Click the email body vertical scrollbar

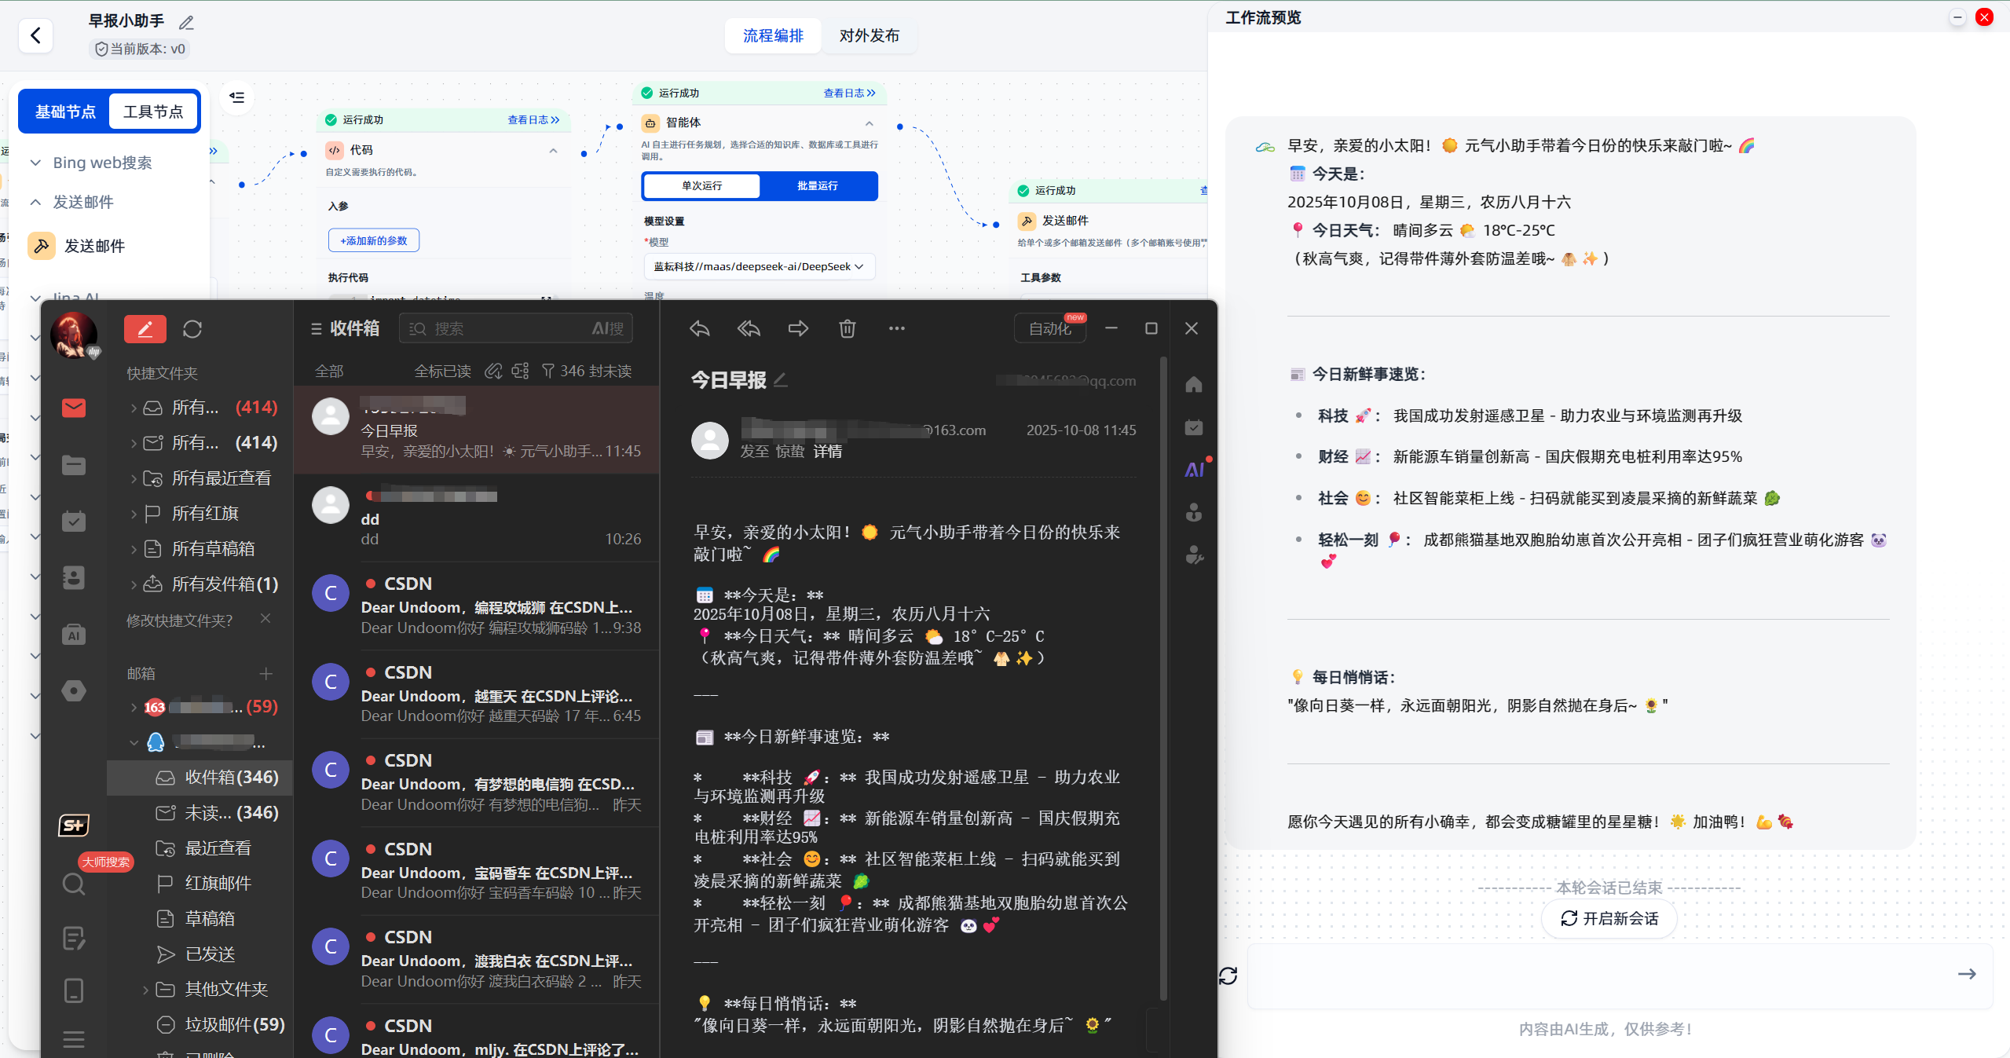[1163, 675]
